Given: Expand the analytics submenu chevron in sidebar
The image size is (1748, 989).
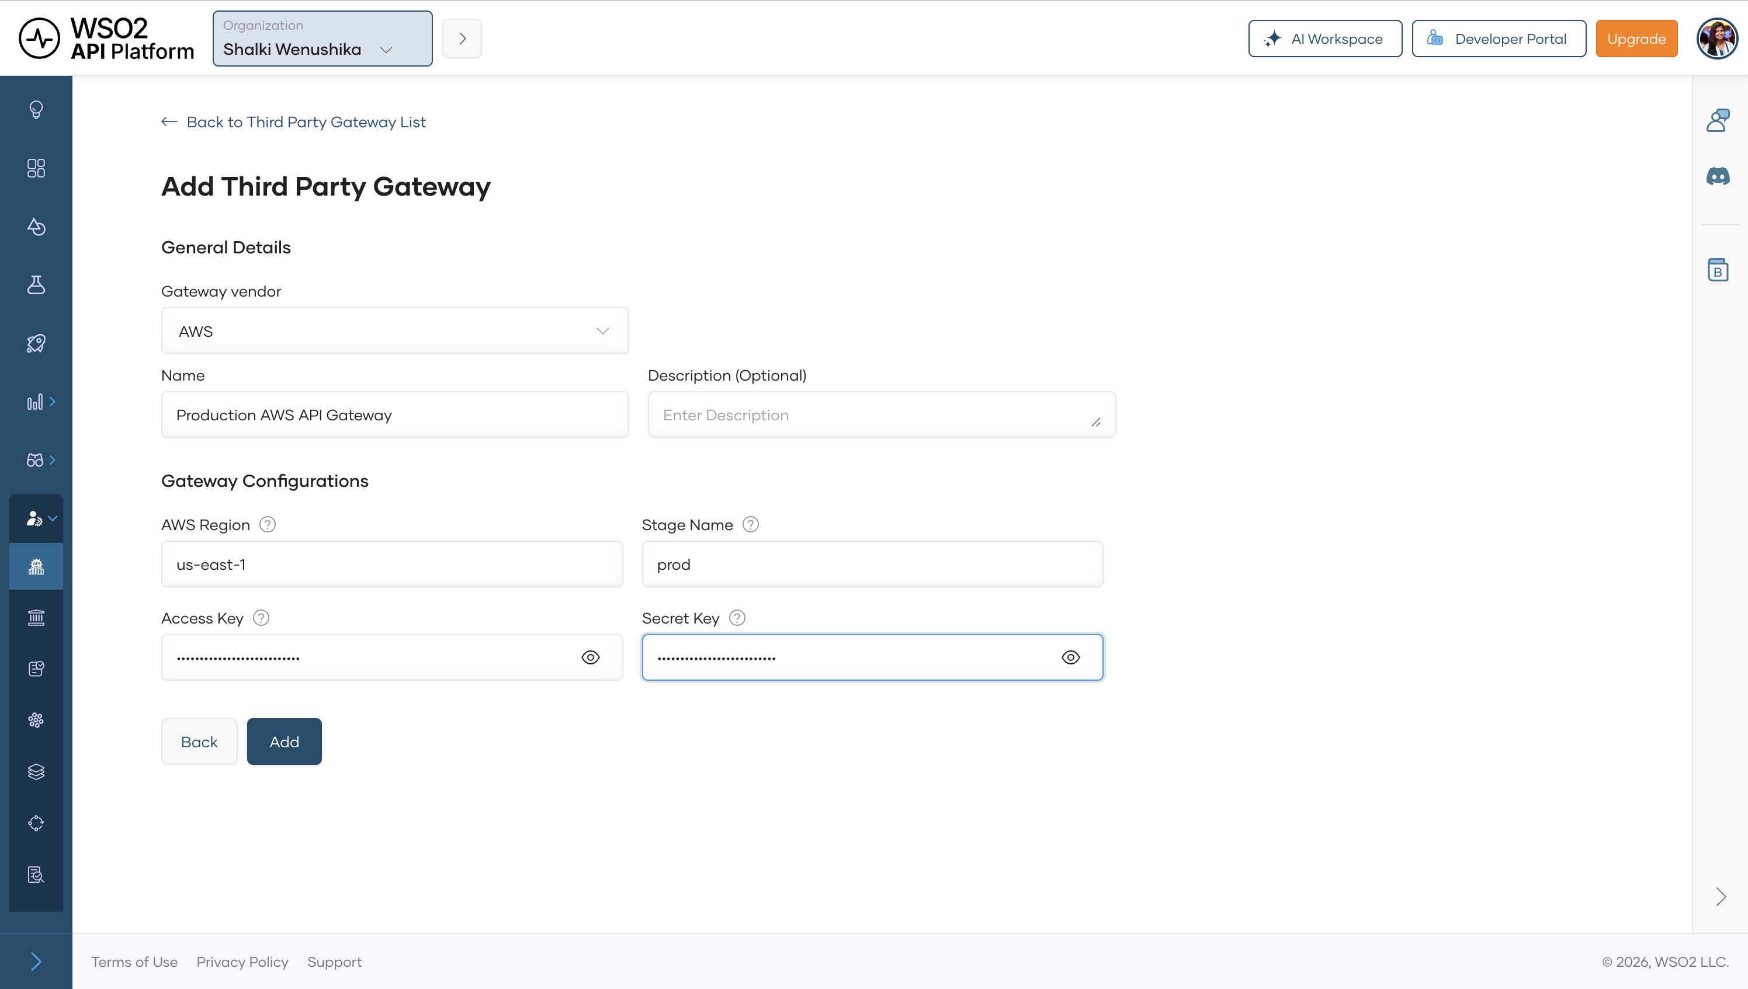Looking at the screenshot, I should click(53, 402).
